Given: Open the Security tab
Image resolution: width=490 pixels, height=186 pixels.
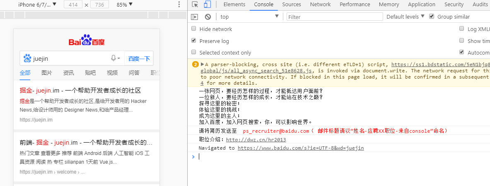Looking at the screenshot, I should pos(454,5).
